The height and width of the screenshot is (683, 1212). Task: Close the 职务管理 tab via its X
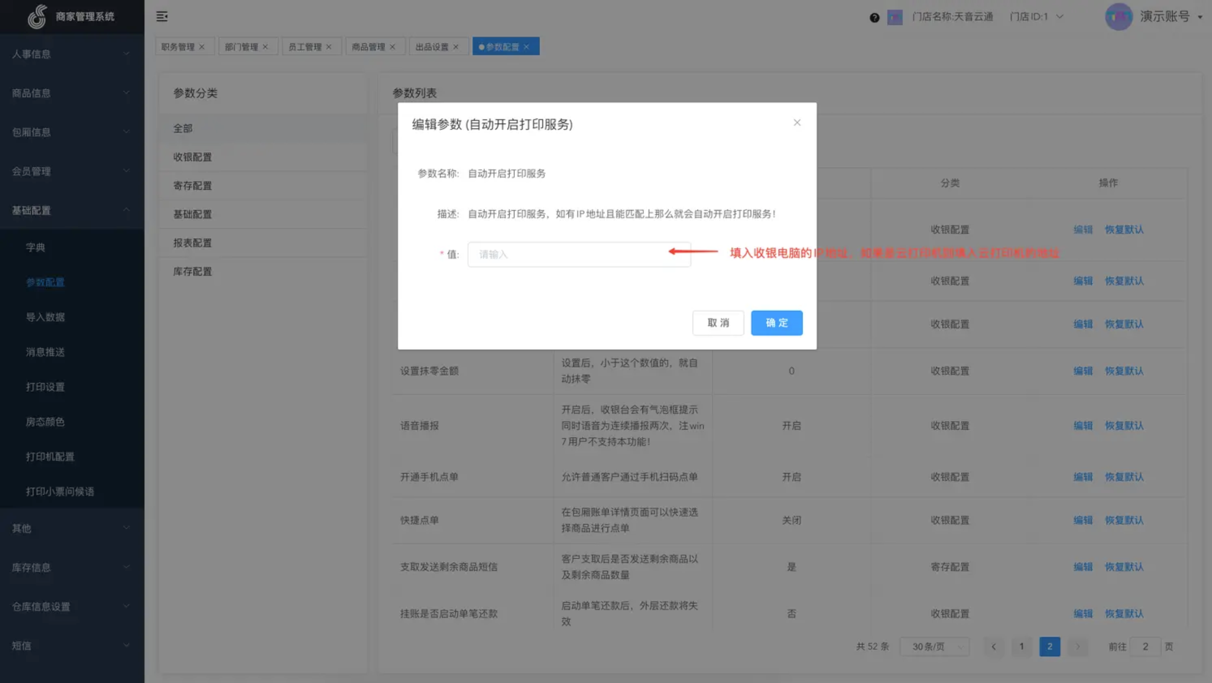coord(202,46)
